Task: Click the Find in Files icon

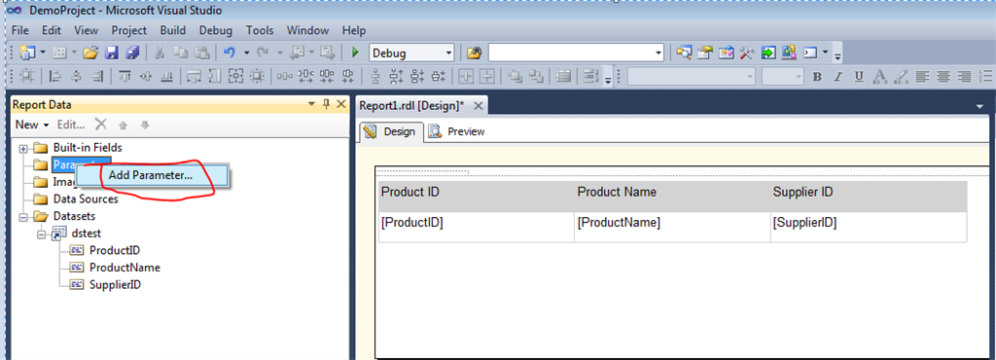Action: tap(474, 53)
